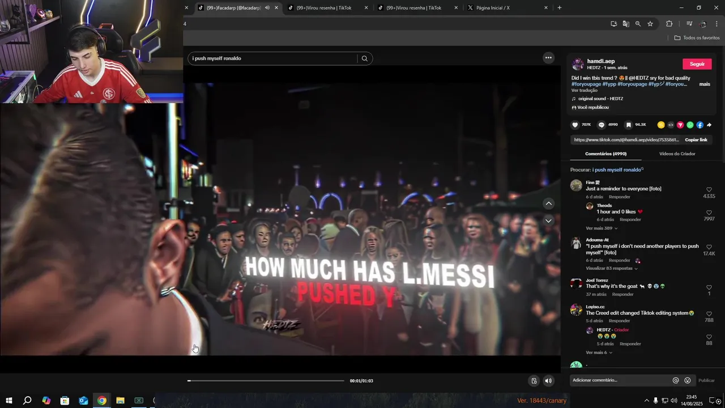The height and width of the screenshot is (408, 725).
Task: Open Windows taskbar search
Action: click(x=27, y=401)
